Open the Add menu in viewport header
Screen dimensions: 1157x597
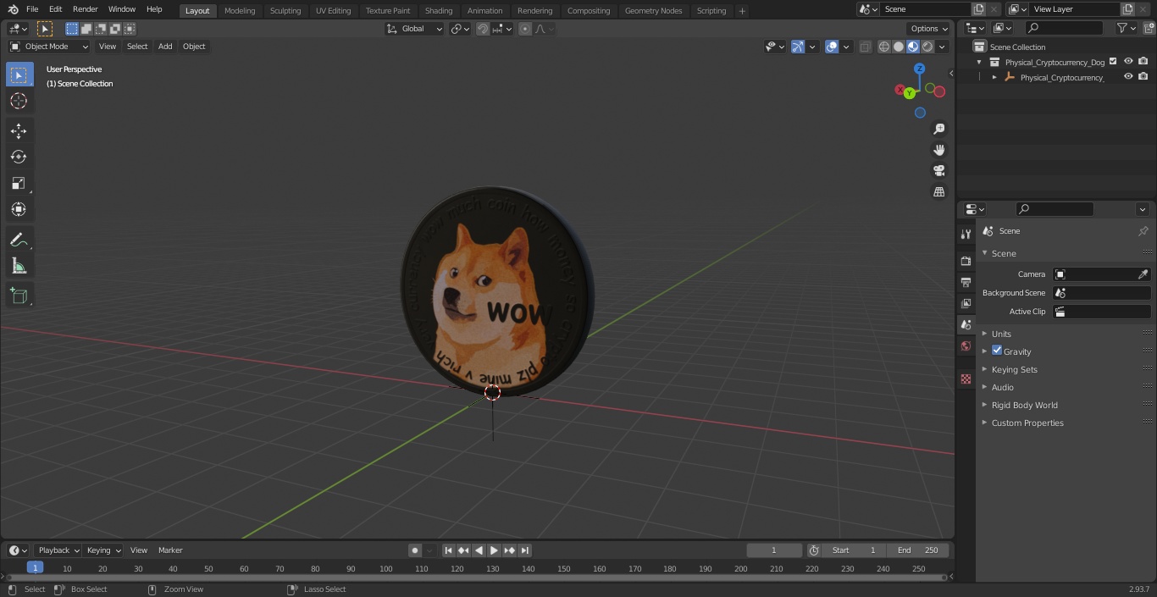coord(165,47)
